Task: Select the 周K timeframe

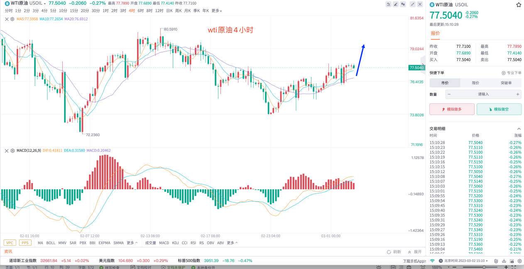Action: point(179,11)
